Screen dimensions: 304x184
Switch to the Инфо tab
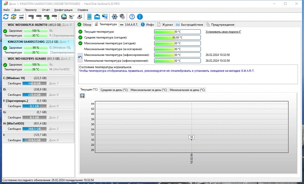tap(147, 24)
